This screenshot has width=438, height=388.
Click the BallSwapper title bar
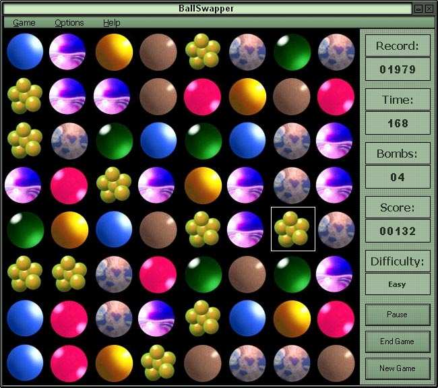[x=207, y=9]
